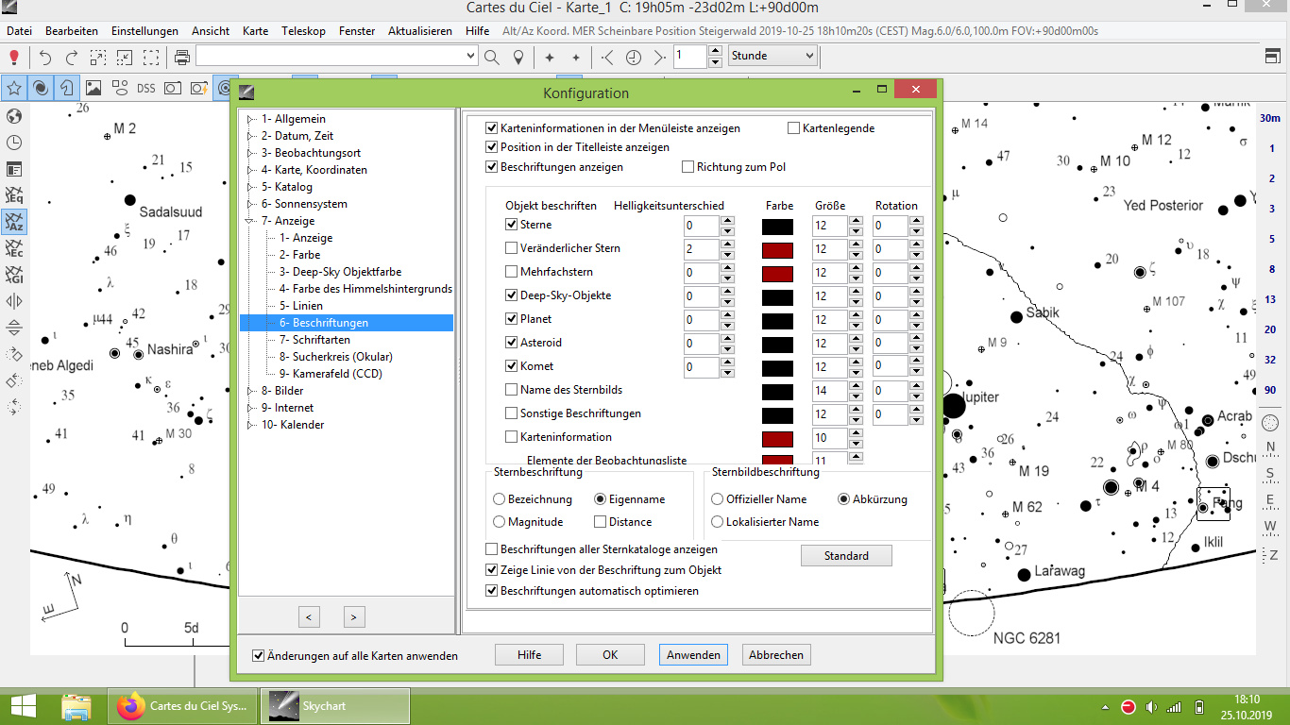This screenshot has height=725, width=1290.
Task: Click the Hilfe button in dialog
Action: (529, 655)
